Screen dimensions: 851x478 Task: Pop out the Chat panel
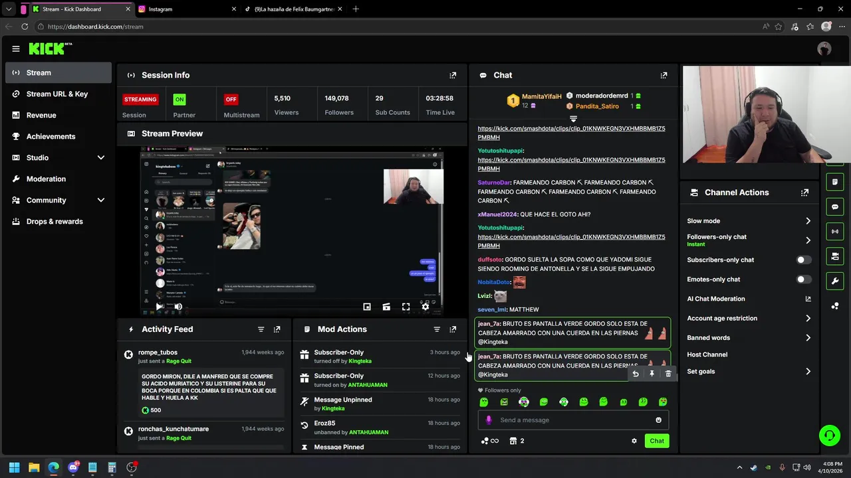pos(664,75)
